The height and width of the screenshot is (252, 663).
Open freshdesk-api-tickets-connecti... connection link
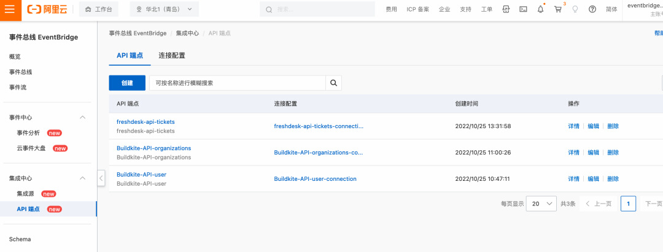(319, 126)
